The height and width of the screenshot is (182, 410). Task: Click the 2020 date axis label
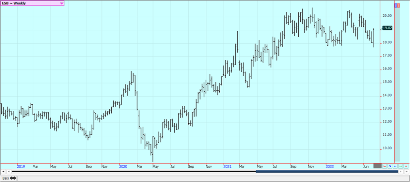tap(123, 166)
